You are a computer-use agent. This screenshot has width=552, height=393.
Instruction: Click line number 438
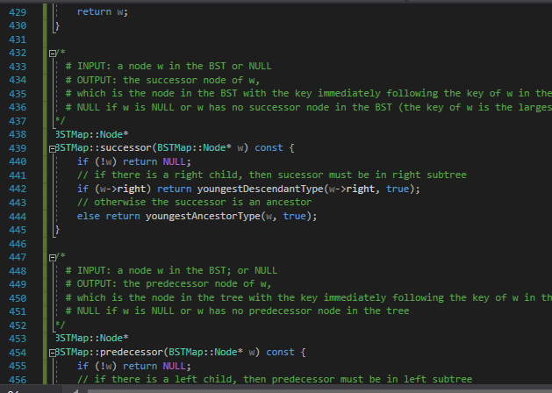[18, 134]
